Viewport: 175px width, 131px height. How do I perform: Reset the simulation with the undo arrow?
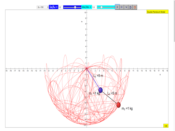coord(131,7)
